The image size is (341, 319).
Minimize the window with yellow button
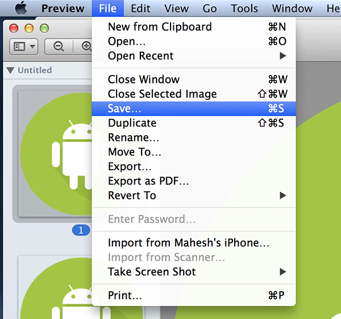29,28
